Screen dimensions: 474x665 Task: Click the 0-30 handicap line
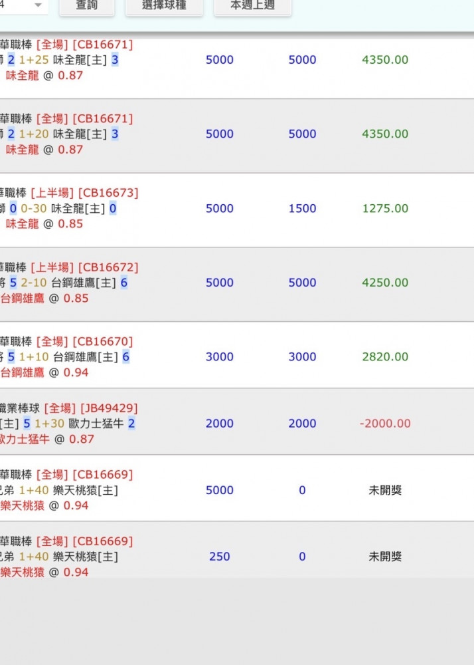tap(33, 208)
